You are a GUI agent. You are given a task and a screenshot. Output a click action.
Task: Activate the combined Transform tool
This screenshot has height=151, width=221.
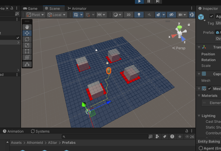[x=27, y=57]
